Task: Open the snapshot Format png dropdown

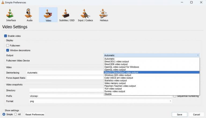Action: 101,101
